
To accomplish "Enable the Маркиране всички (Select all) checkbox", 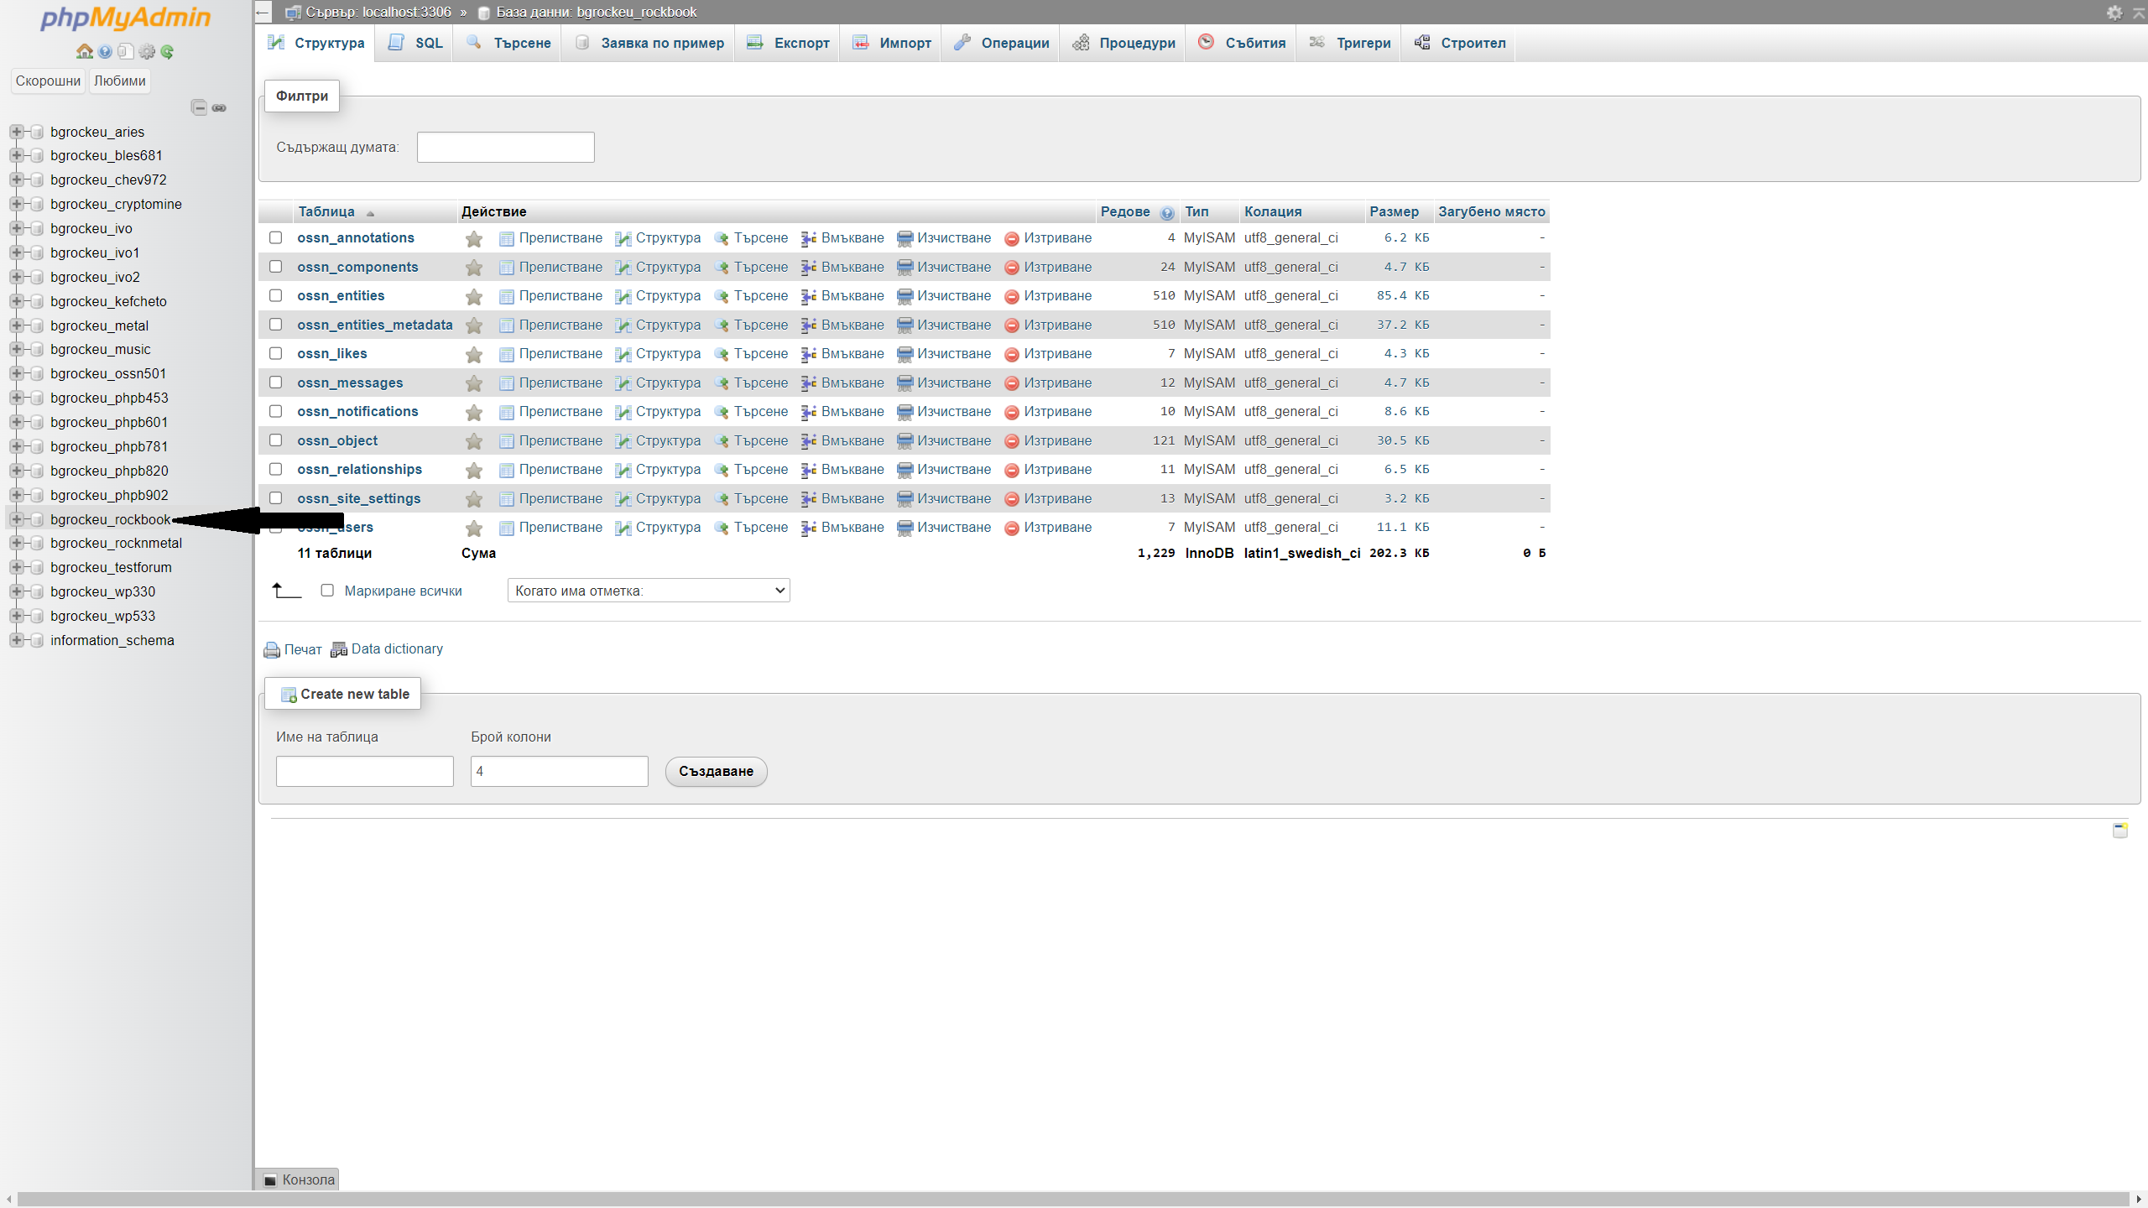I will coord(327,590).
